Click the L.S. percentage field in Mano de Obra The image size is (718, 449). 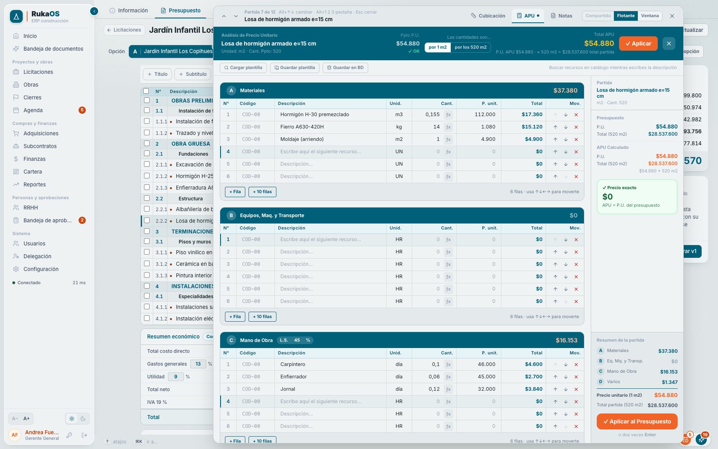coord(297,340)
